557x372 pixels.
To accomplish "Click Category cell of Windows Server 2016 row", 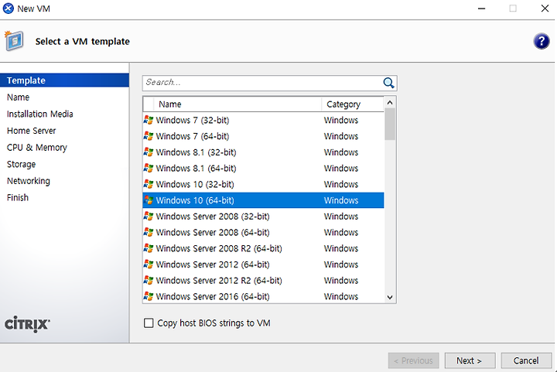I will click(x=341, y=296).
